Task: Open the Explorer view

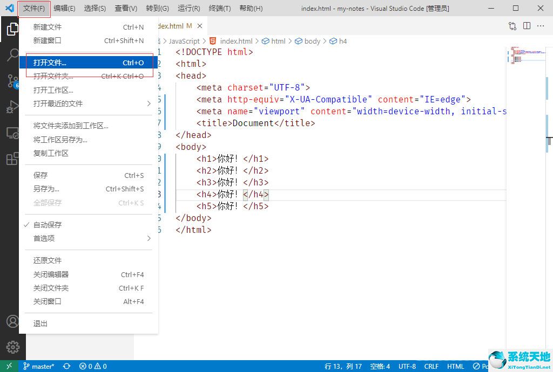Action: 12,29
